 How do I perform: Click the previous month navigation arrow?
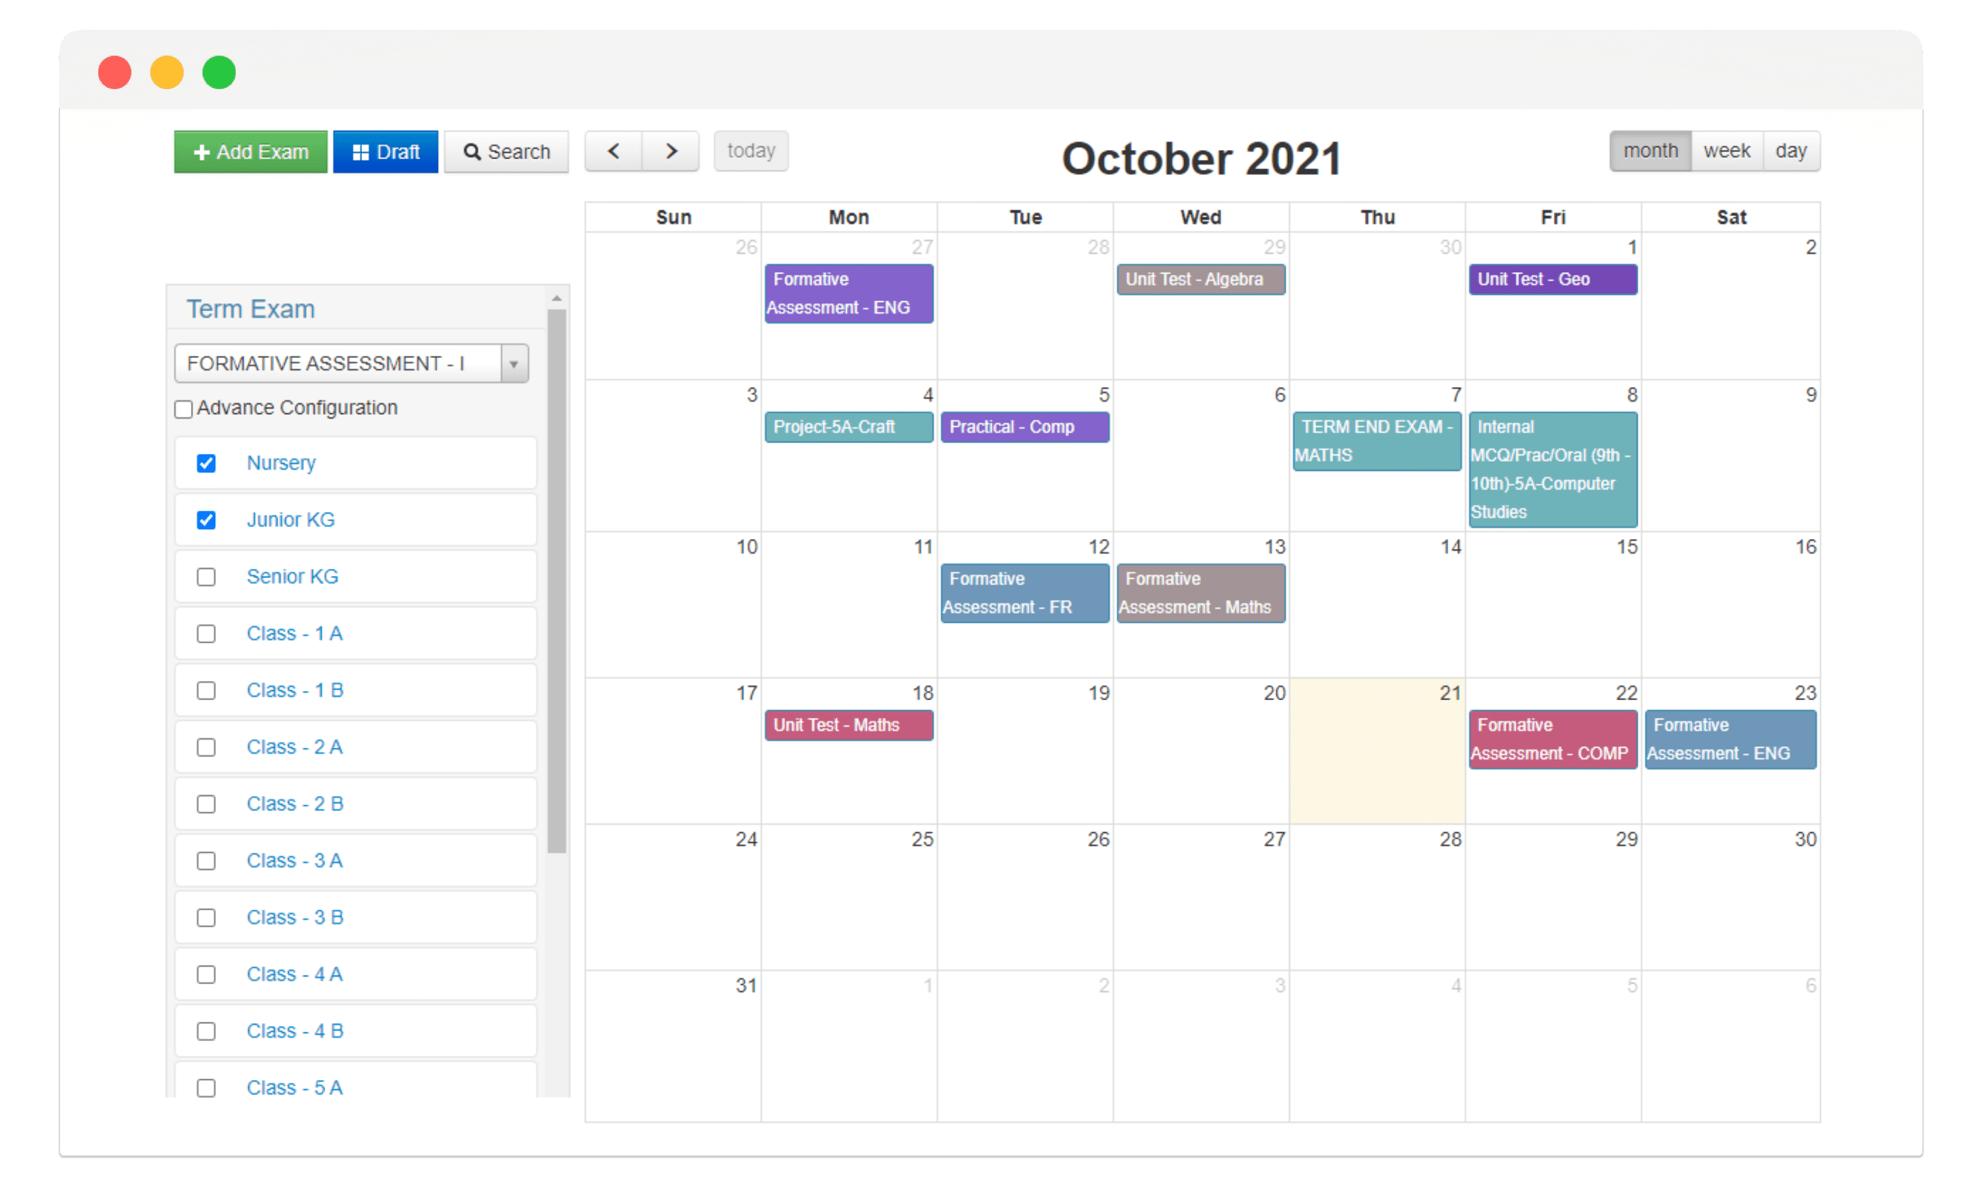(612, 151)
